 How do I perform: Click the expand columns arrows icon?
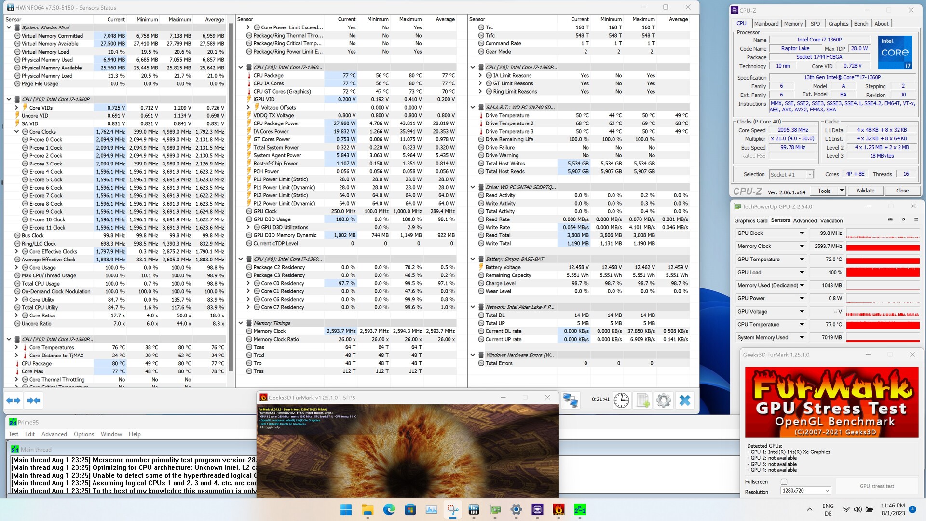[x=14, y=400]
